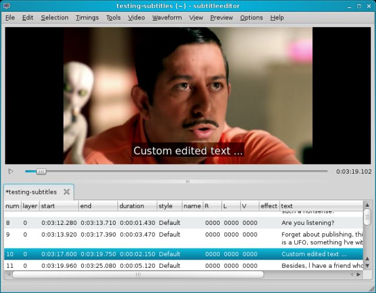Close the testing-subtitles tab

click(66, 192)
